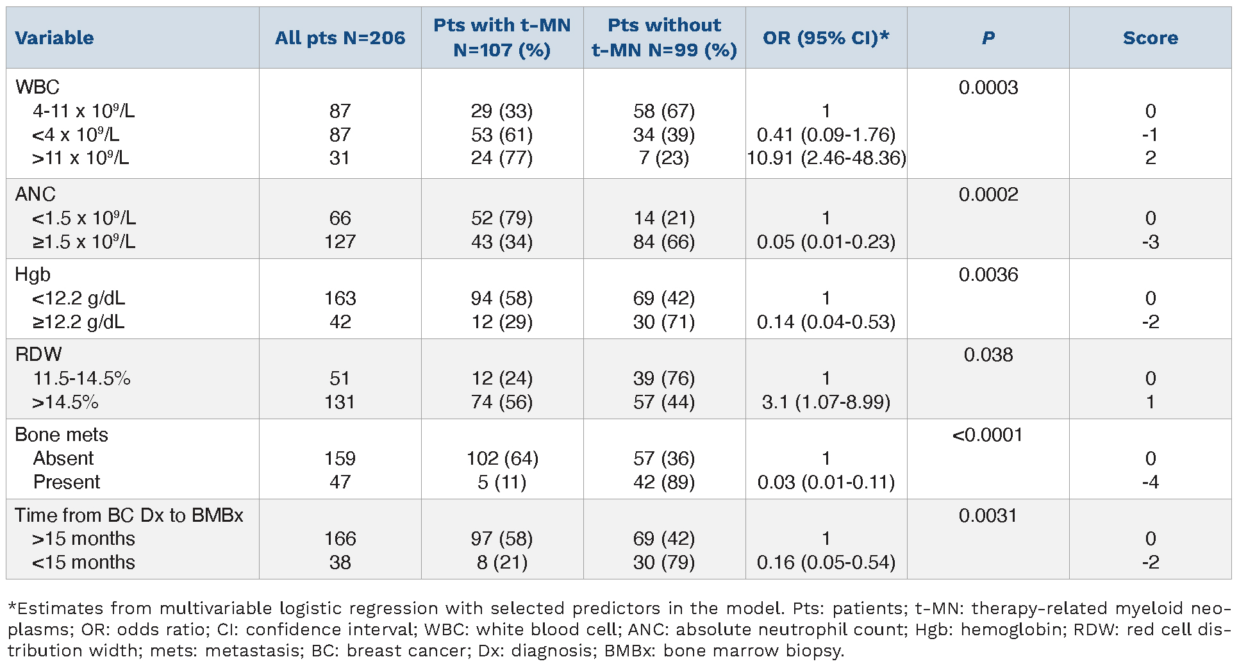The height and width of the screenshot is (666, 1239).
Task: Click the RDW row label
Action: pos(38,354)
